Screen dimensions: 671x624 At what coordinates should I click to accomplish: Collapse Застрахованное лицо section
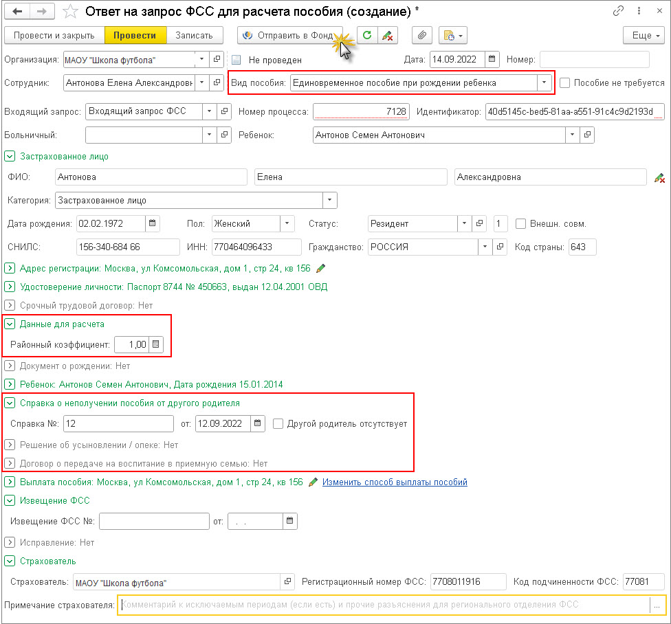10,156
